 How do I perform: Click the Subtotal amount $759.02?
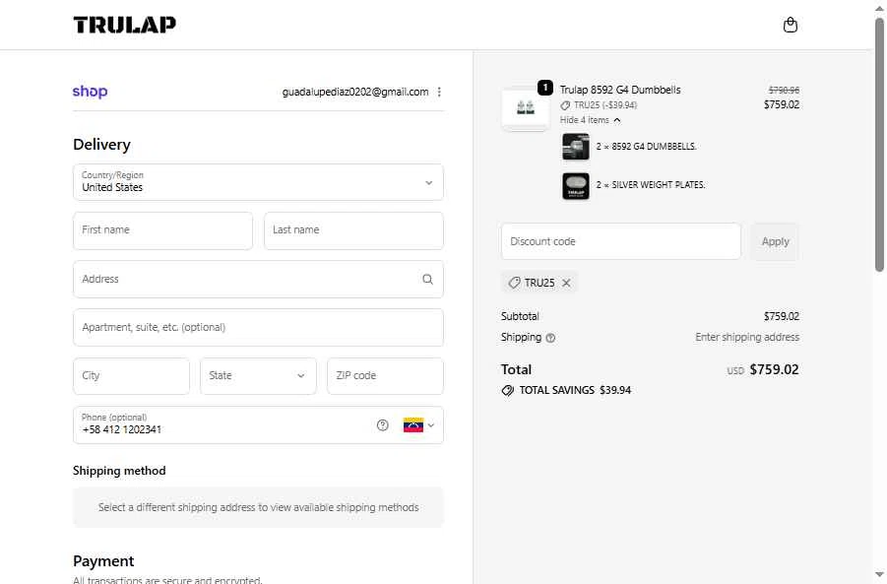pyautogui.click(x=782, y=316)
